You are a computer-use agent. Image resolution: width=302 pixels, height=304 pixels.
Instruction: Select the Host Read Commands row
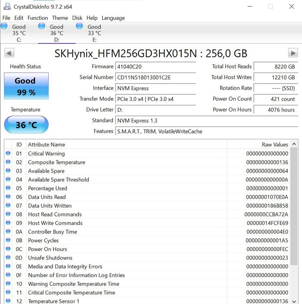[147, 214]
